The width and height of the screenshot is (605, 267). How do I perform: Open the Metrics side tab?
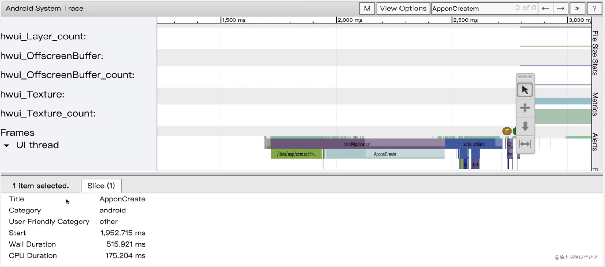tap(595, 104)
